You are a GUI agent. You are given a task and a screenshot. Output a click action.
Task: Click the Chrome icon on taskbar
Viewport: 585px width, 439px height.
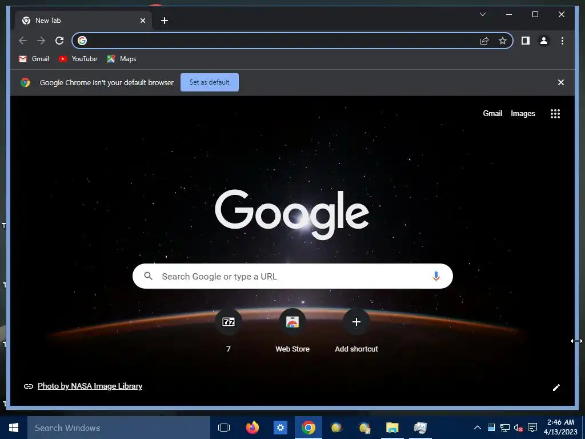click(308, 428)
